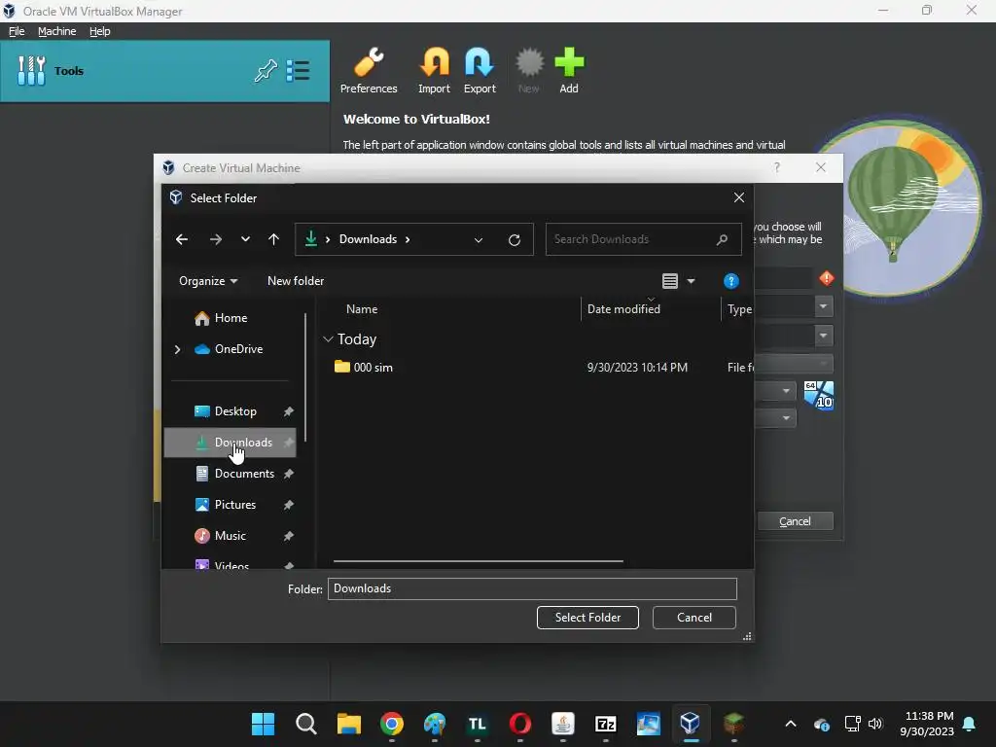This screenshot has height=747, width=996.
Task: Select Desktop in navigation pane
Action: click(230, 411)
